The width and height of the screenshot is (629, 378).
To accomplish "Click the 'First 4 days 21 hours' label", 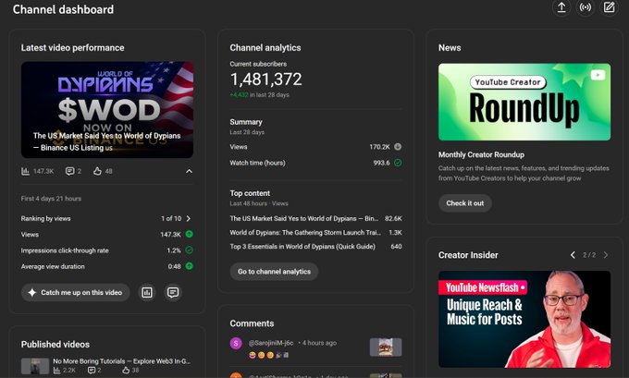I will pyautogui.click(x=51, y=199).
